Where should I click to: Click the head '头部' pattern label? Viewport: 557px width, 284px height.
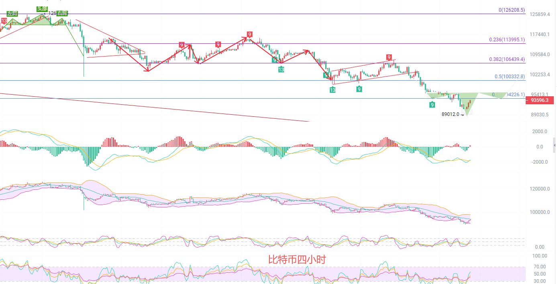[x=42, y=9]
